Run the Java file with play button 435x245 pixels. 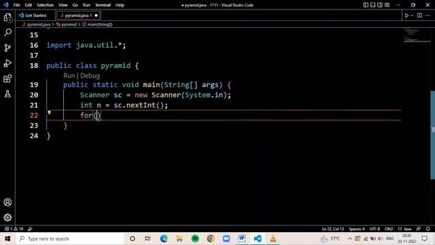click(x=406, y=16)
